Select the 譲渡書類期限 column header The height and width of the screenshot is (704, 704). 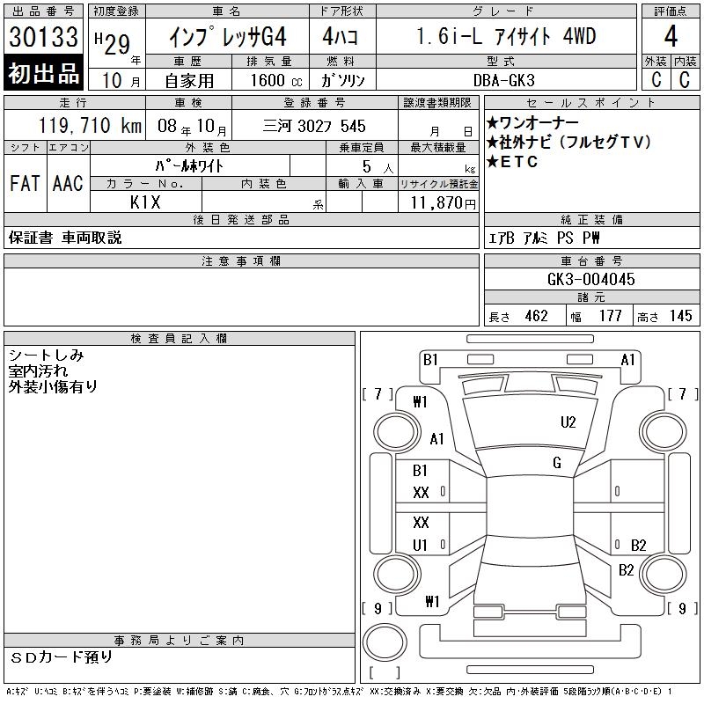(437, 103)
